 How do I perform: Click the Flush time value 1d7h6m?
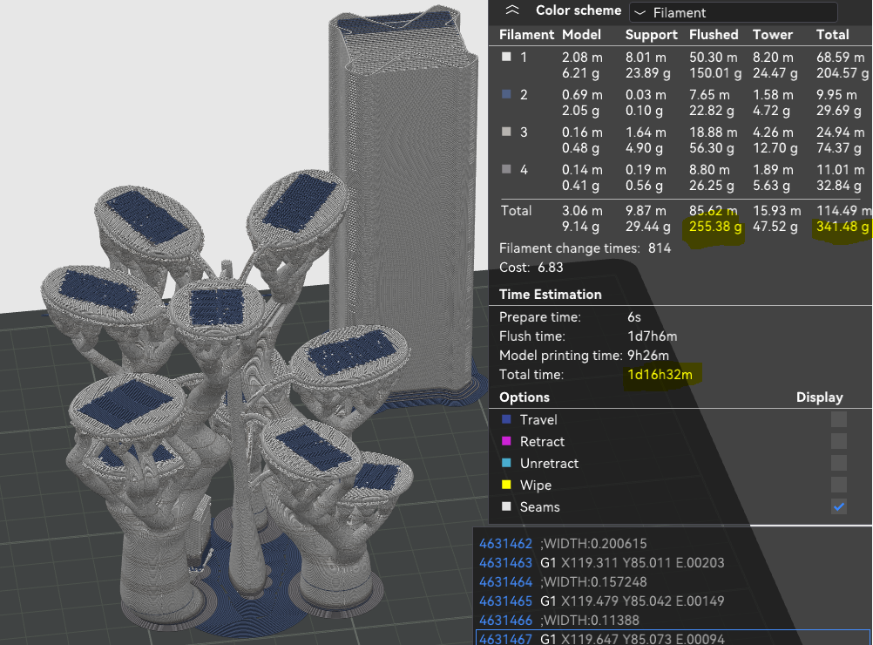pos(652,336)
